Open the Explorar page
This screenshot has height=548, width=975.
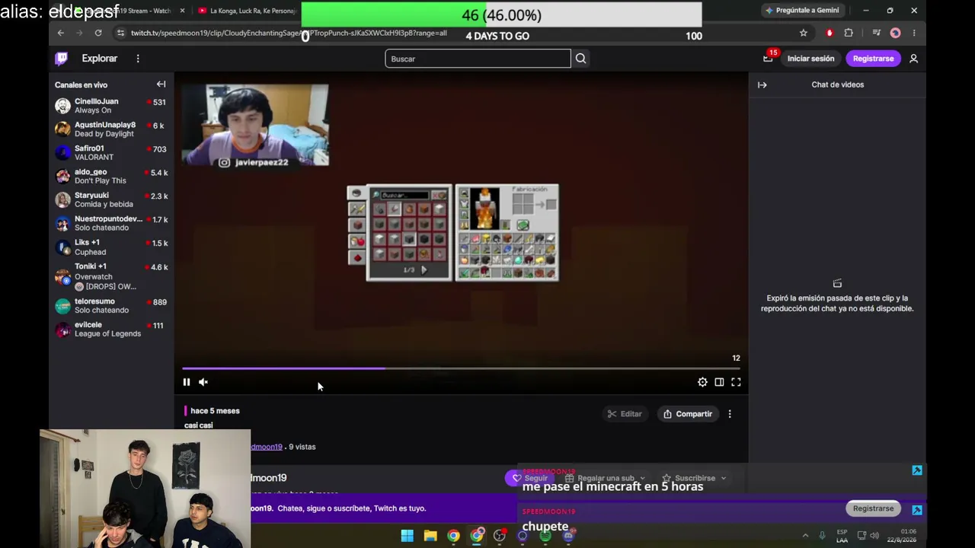coord(100,59)
